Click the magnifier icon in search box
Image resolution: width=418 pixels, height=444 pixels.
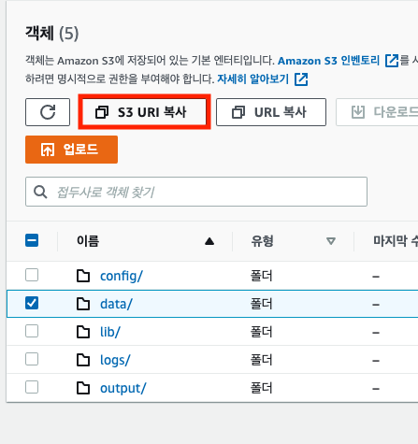click(x=40, y=192)
